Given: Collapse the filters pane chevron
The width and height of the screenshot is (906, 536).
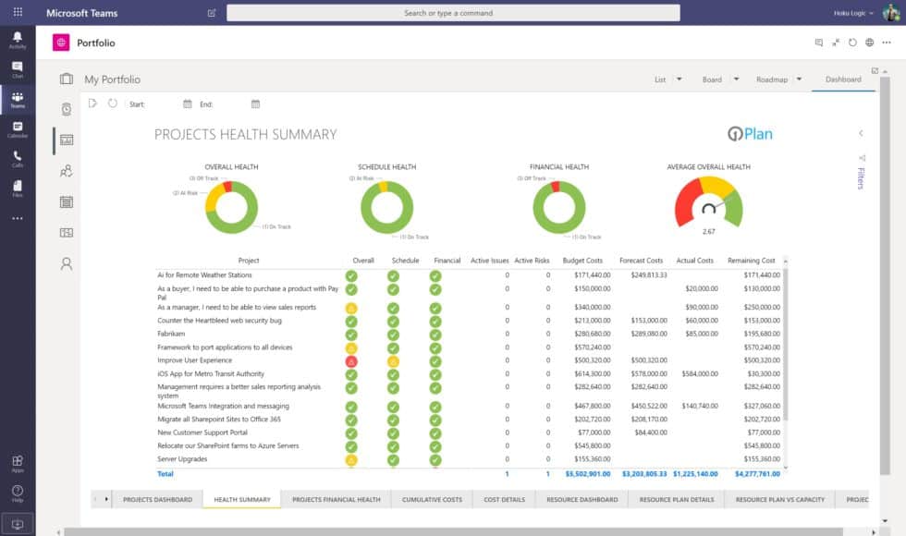Looking at the screenshot, I should pos(861,133).
